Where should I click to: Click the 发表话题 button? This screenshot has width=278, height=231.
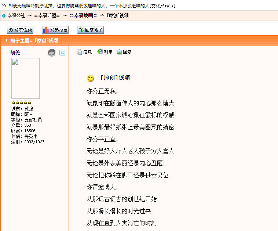point(20,30)
